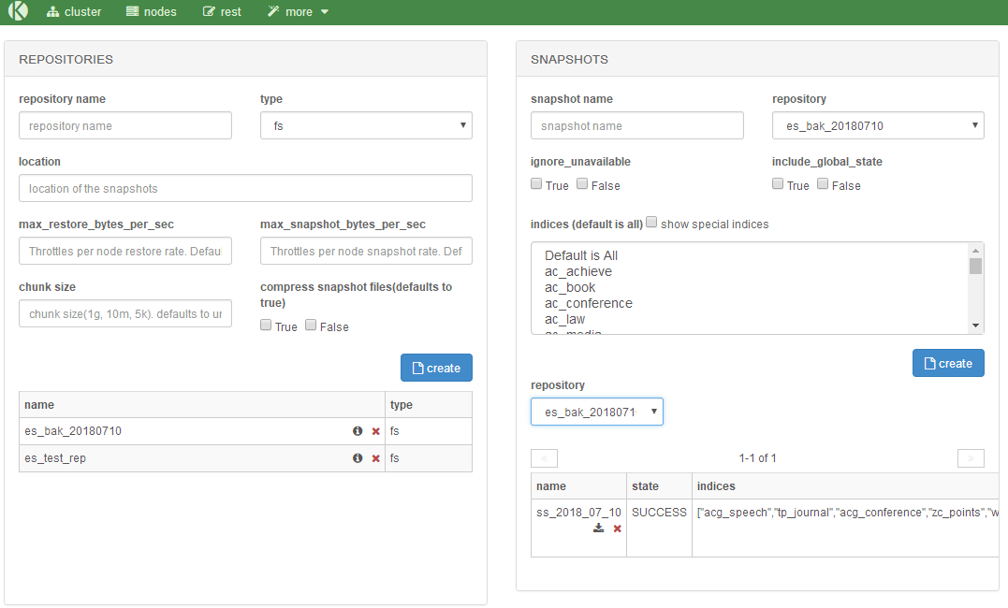Screen dimensions: 1008x608
Task: Open the rest view
Action: [222, 11]
